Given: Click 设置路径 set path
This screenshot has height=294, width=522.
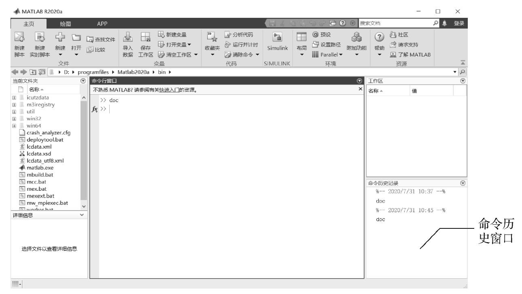Looking at the screenshot, I should 327,45.
